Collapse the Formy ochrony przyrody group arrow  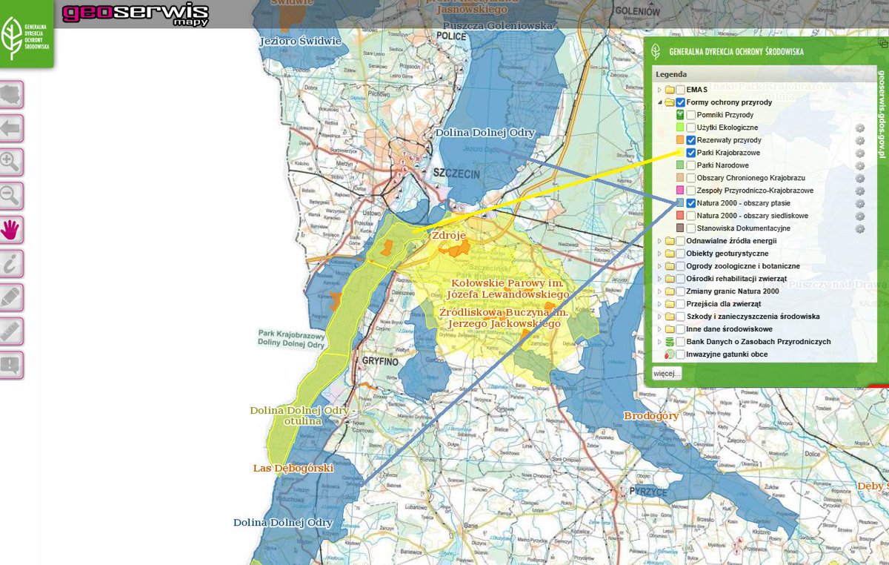(659, 102)
